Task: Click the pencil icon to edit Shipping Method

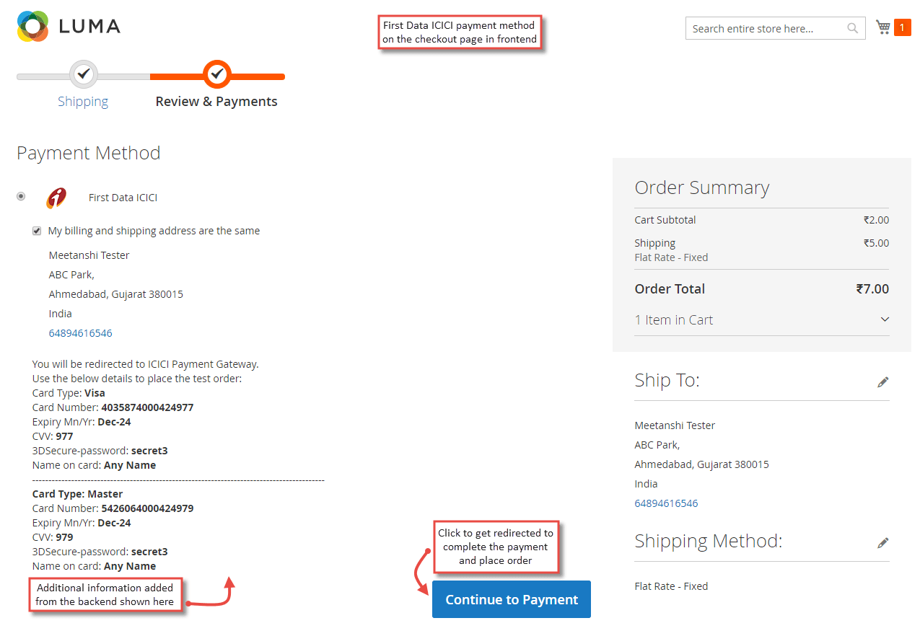Action: click(883, 542)
